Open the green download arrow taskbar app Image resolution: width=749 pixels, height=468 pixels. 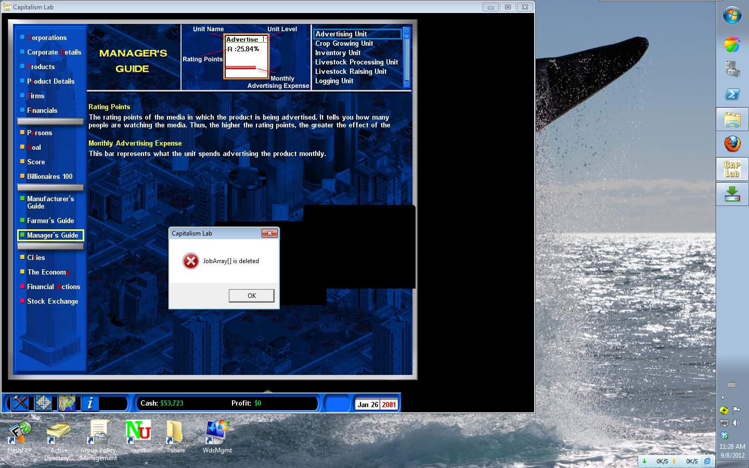pyautogui.click(x=732, y=194)
